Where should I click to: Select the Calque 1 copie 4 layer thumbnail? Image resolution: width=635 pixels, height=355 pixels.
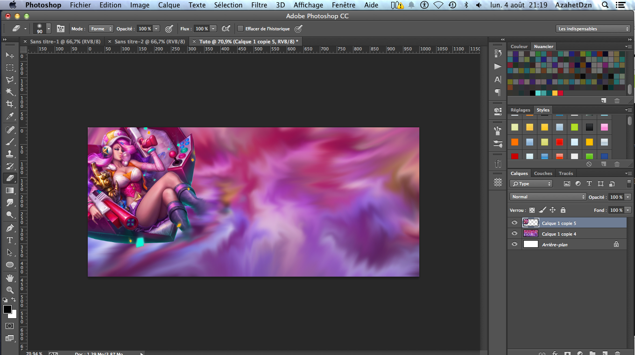[531, 234]
